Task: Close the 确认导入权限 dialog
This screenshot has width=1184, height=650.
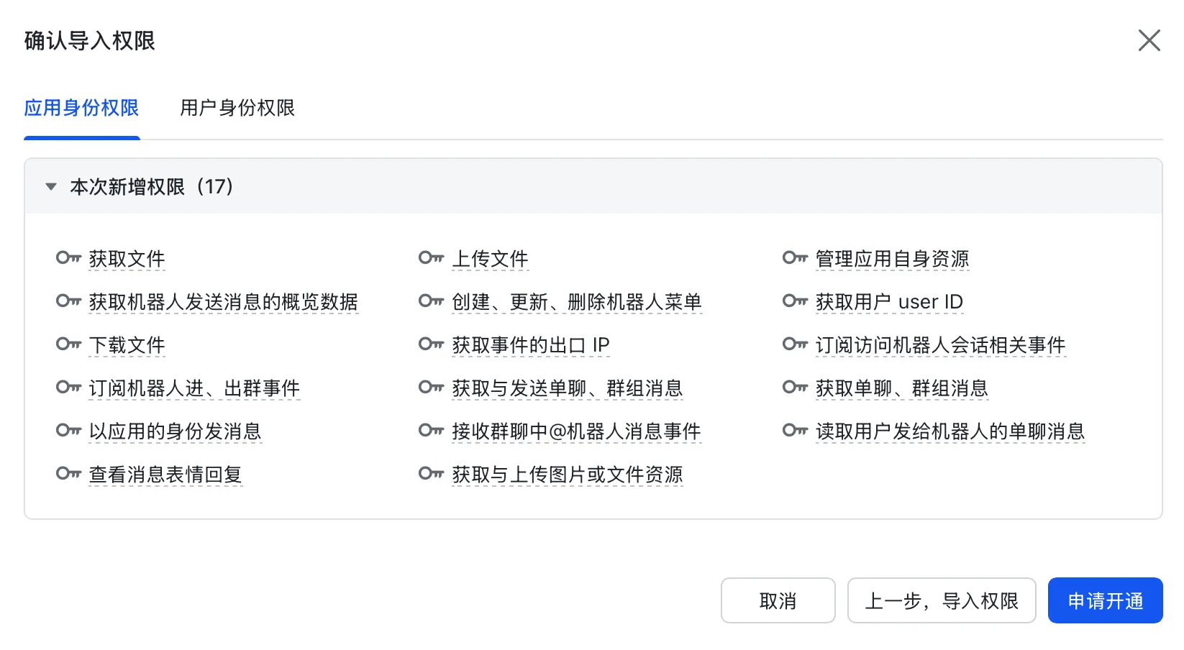Action: pos(1149,40)
